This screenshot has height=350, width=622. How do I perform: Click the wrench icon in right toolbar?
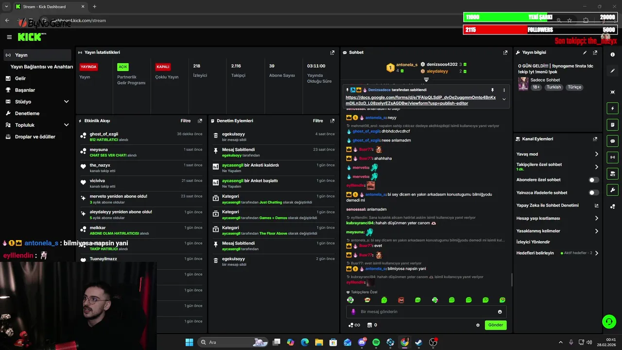click(612, 190)
